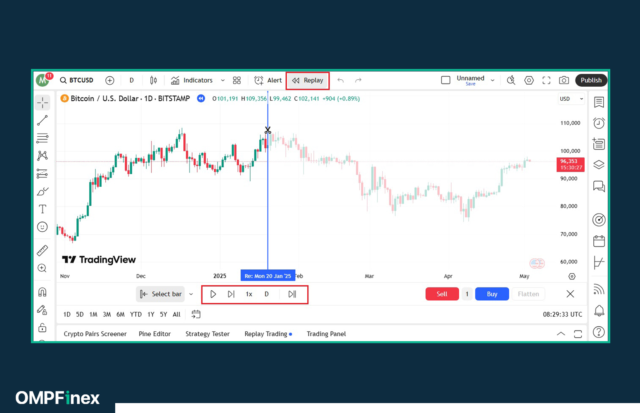Viewport: 640px width, 413px height.
Task: Change the 1x replay speed
Action: (x=249, y=294)
